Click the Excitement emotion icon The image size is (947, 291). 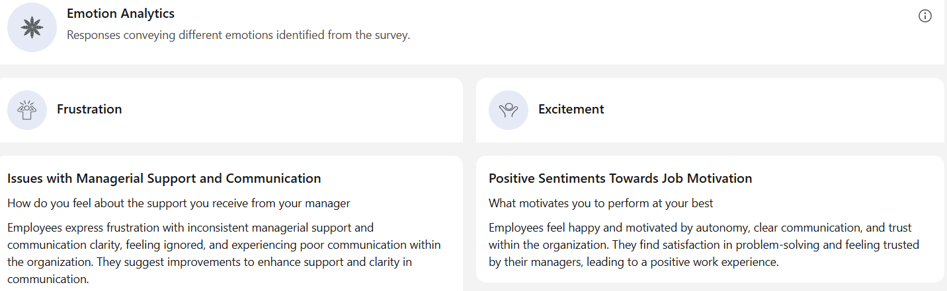tap(509, 110)
